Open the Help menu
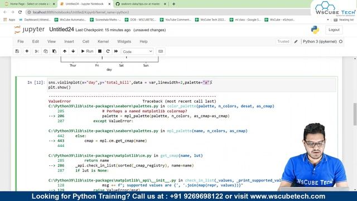The width and height of the screenshot is (357, 201). pyautogui.click(x=143, y=41)
